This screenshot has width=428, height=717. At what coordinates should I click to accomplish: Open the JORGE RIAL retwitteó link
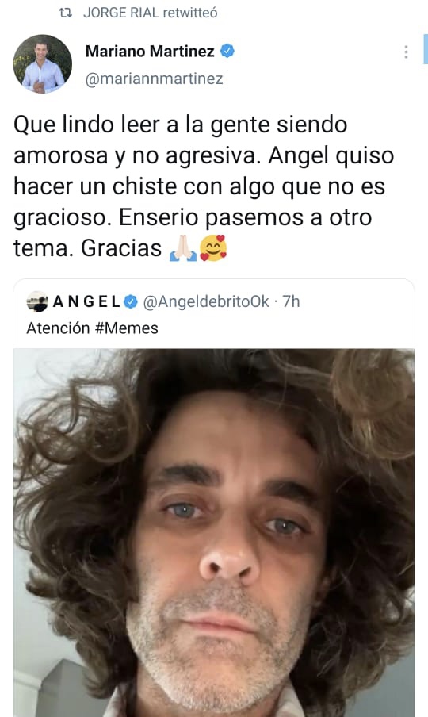[151, 13]
